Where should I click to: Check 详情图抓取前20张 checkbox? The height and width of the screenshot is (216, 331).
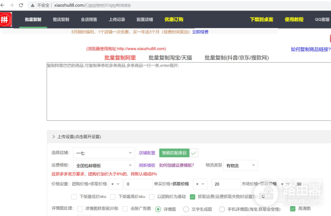(80, 209)
